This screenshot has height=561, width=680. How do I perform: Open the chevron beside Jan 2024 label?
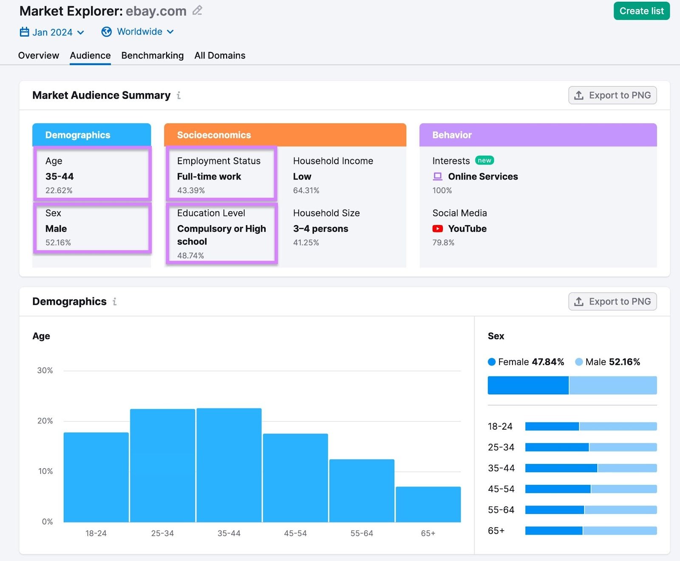click(81, 32)
